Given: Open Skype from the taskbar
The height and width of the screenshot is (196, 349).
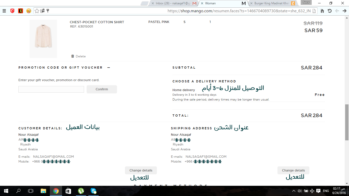Looking at the screenshot, I should pos(93,191).
